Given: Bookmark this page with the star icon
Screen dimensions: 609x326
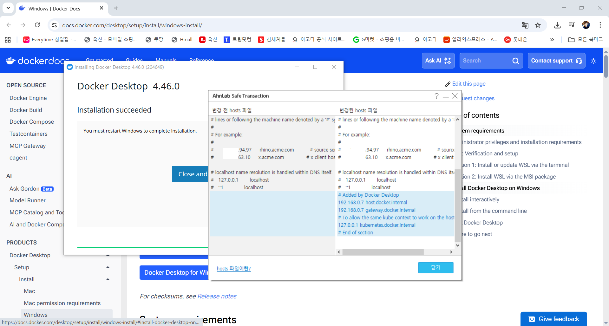Looking at the screenshot, I should (x=538, y=25).
